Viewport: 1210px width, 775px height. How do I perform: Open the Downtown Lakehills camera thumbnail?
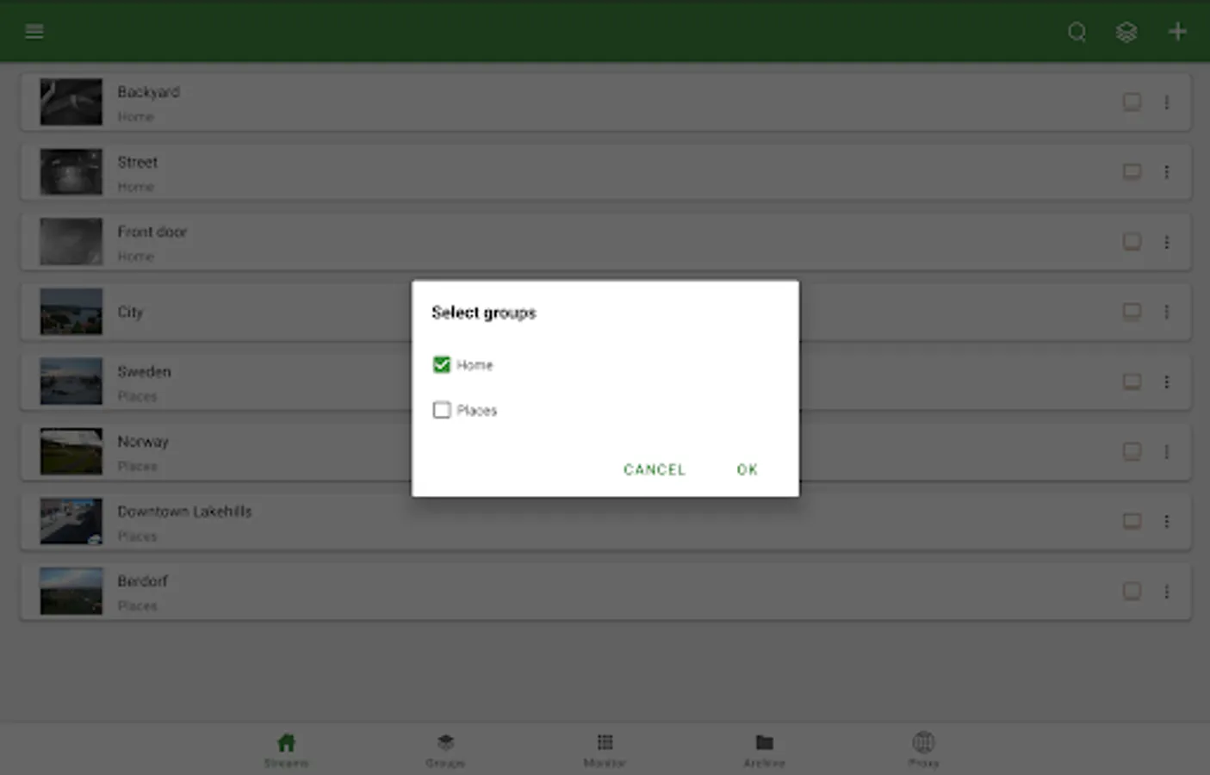pos(71,521)
